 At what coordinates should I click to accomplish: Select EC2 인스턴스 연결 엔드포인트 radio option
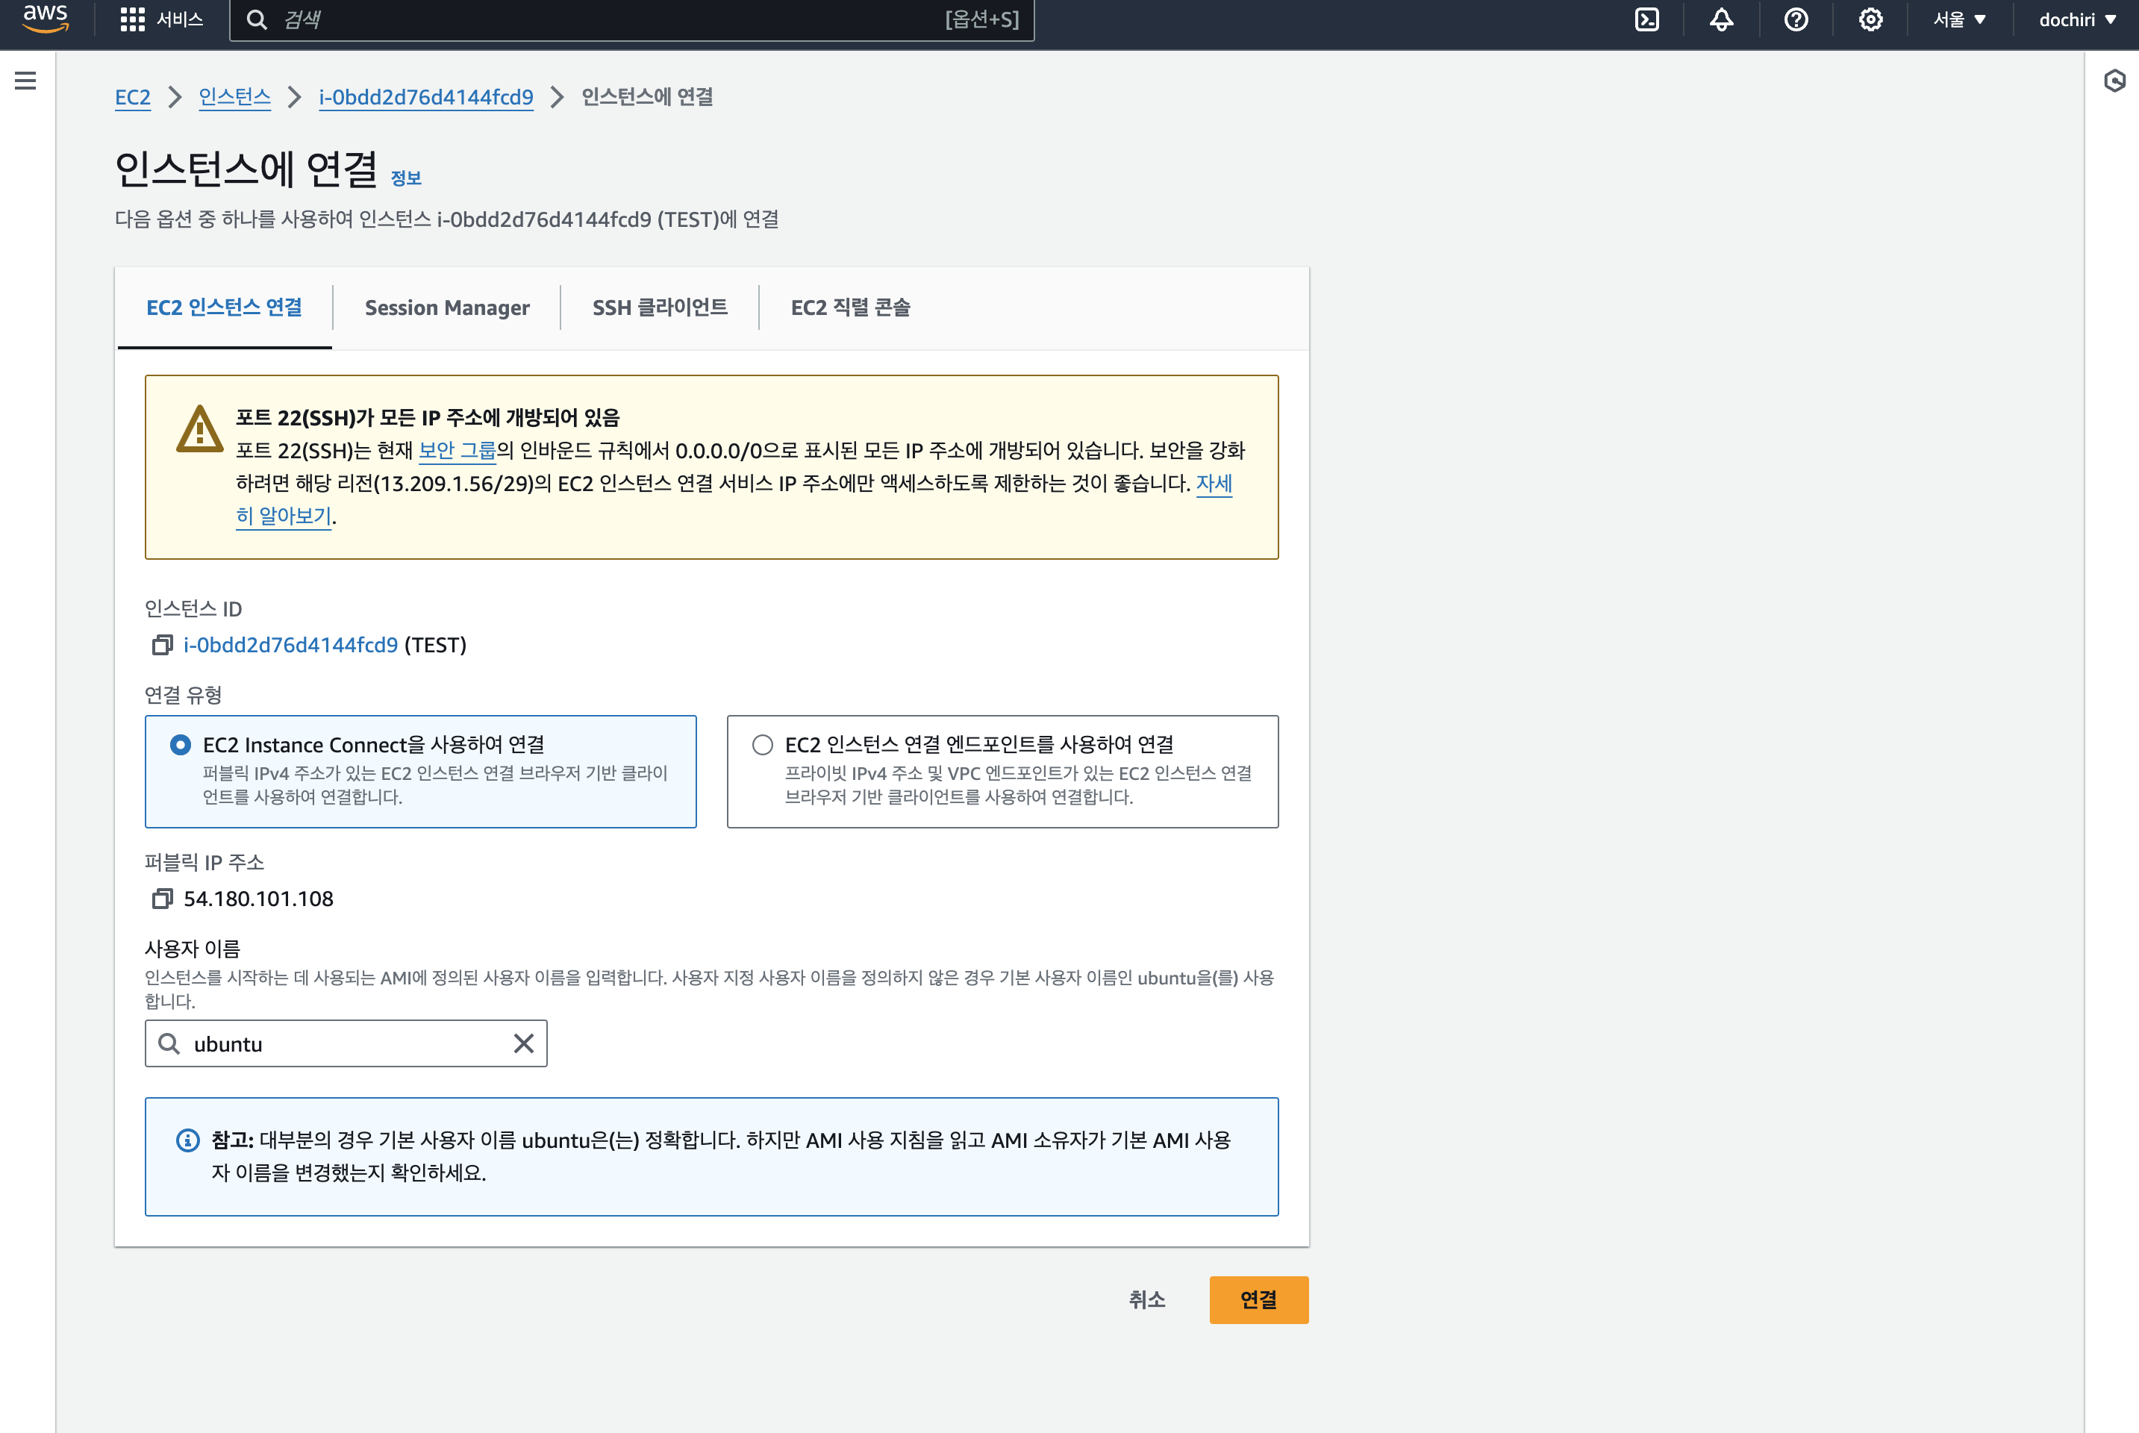[762, 745]
